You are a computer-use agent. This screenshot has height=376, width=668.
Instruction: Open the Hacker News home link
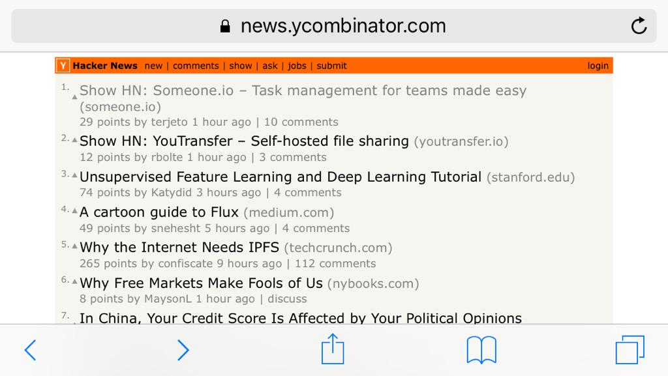click(x=105, y=66)
